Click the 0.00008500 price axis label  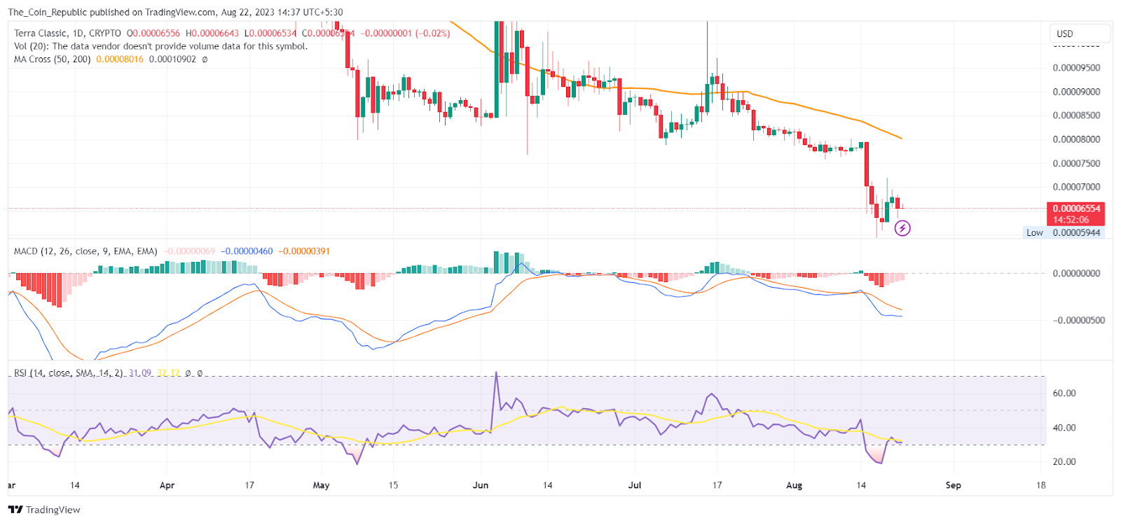(x=1076, y=116)
